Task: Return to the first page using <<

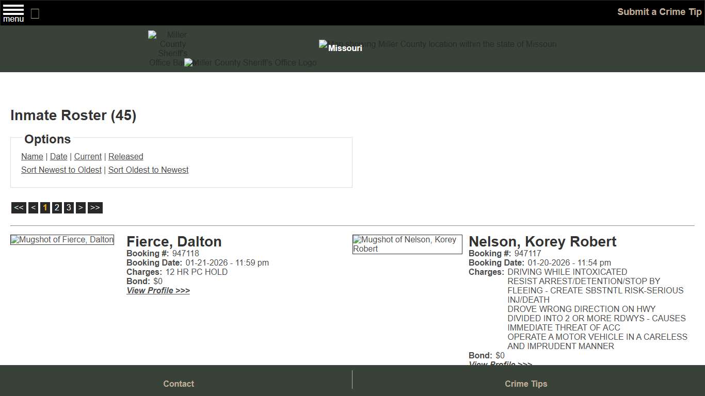Action: [x=18, y=207]
